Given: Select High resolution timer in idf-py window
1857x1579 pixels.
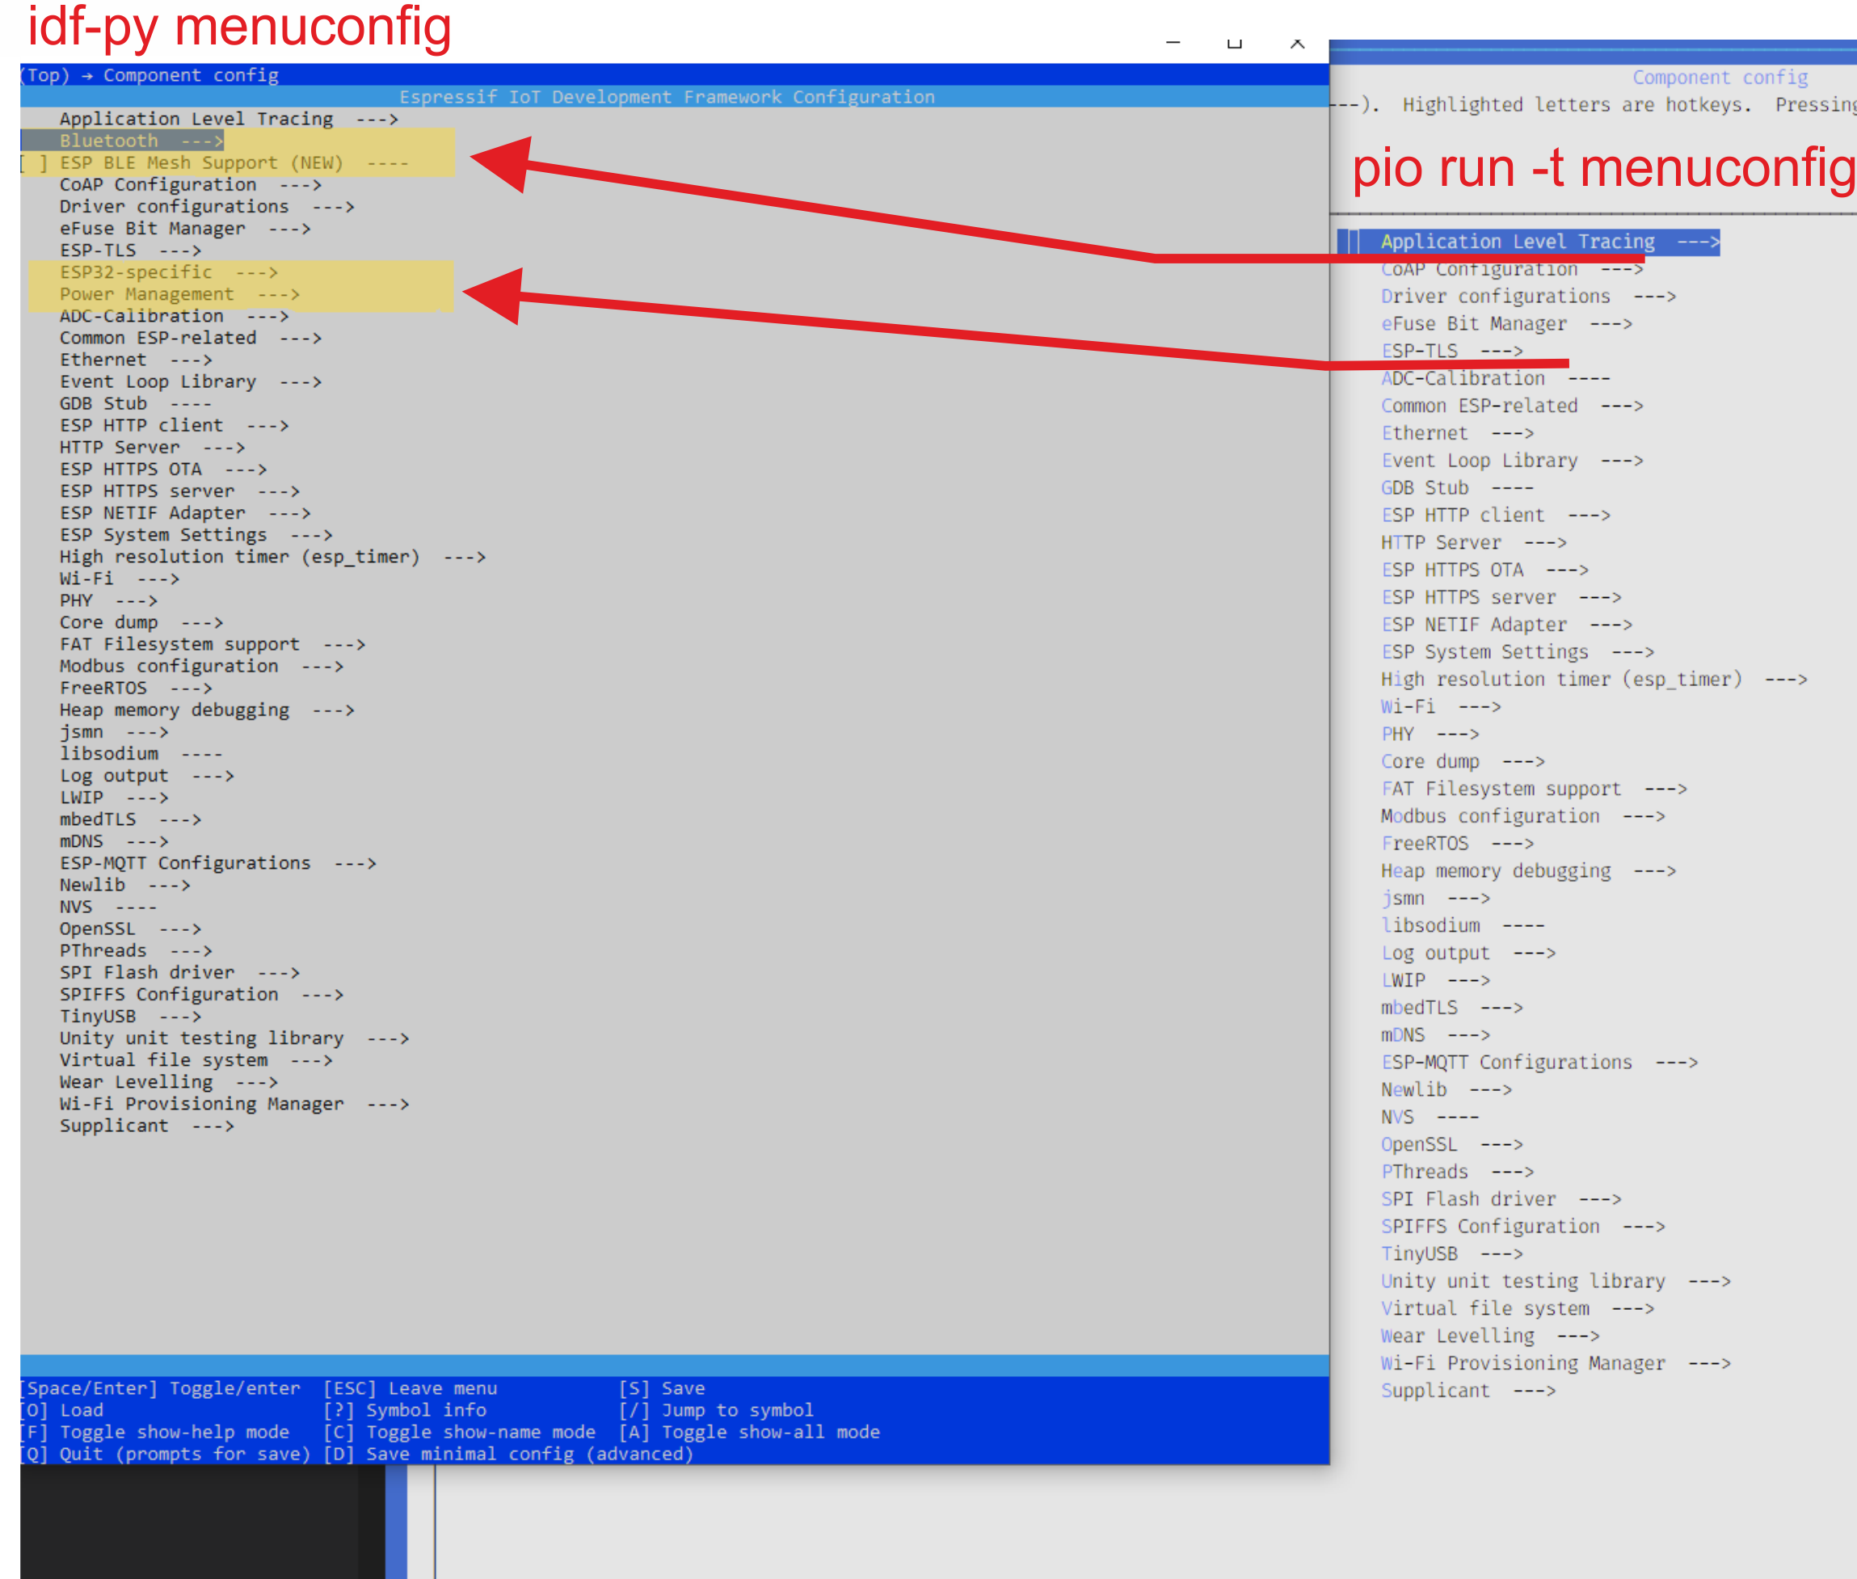Looking at the screenshot, I should (272, 557).
